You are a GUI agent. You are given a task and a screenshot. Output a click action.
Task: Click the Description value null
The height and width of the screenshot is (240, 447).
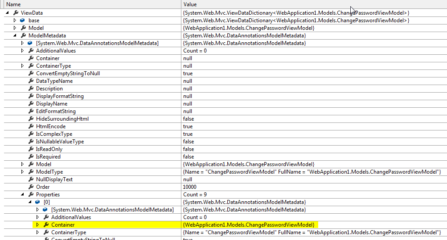188,89
